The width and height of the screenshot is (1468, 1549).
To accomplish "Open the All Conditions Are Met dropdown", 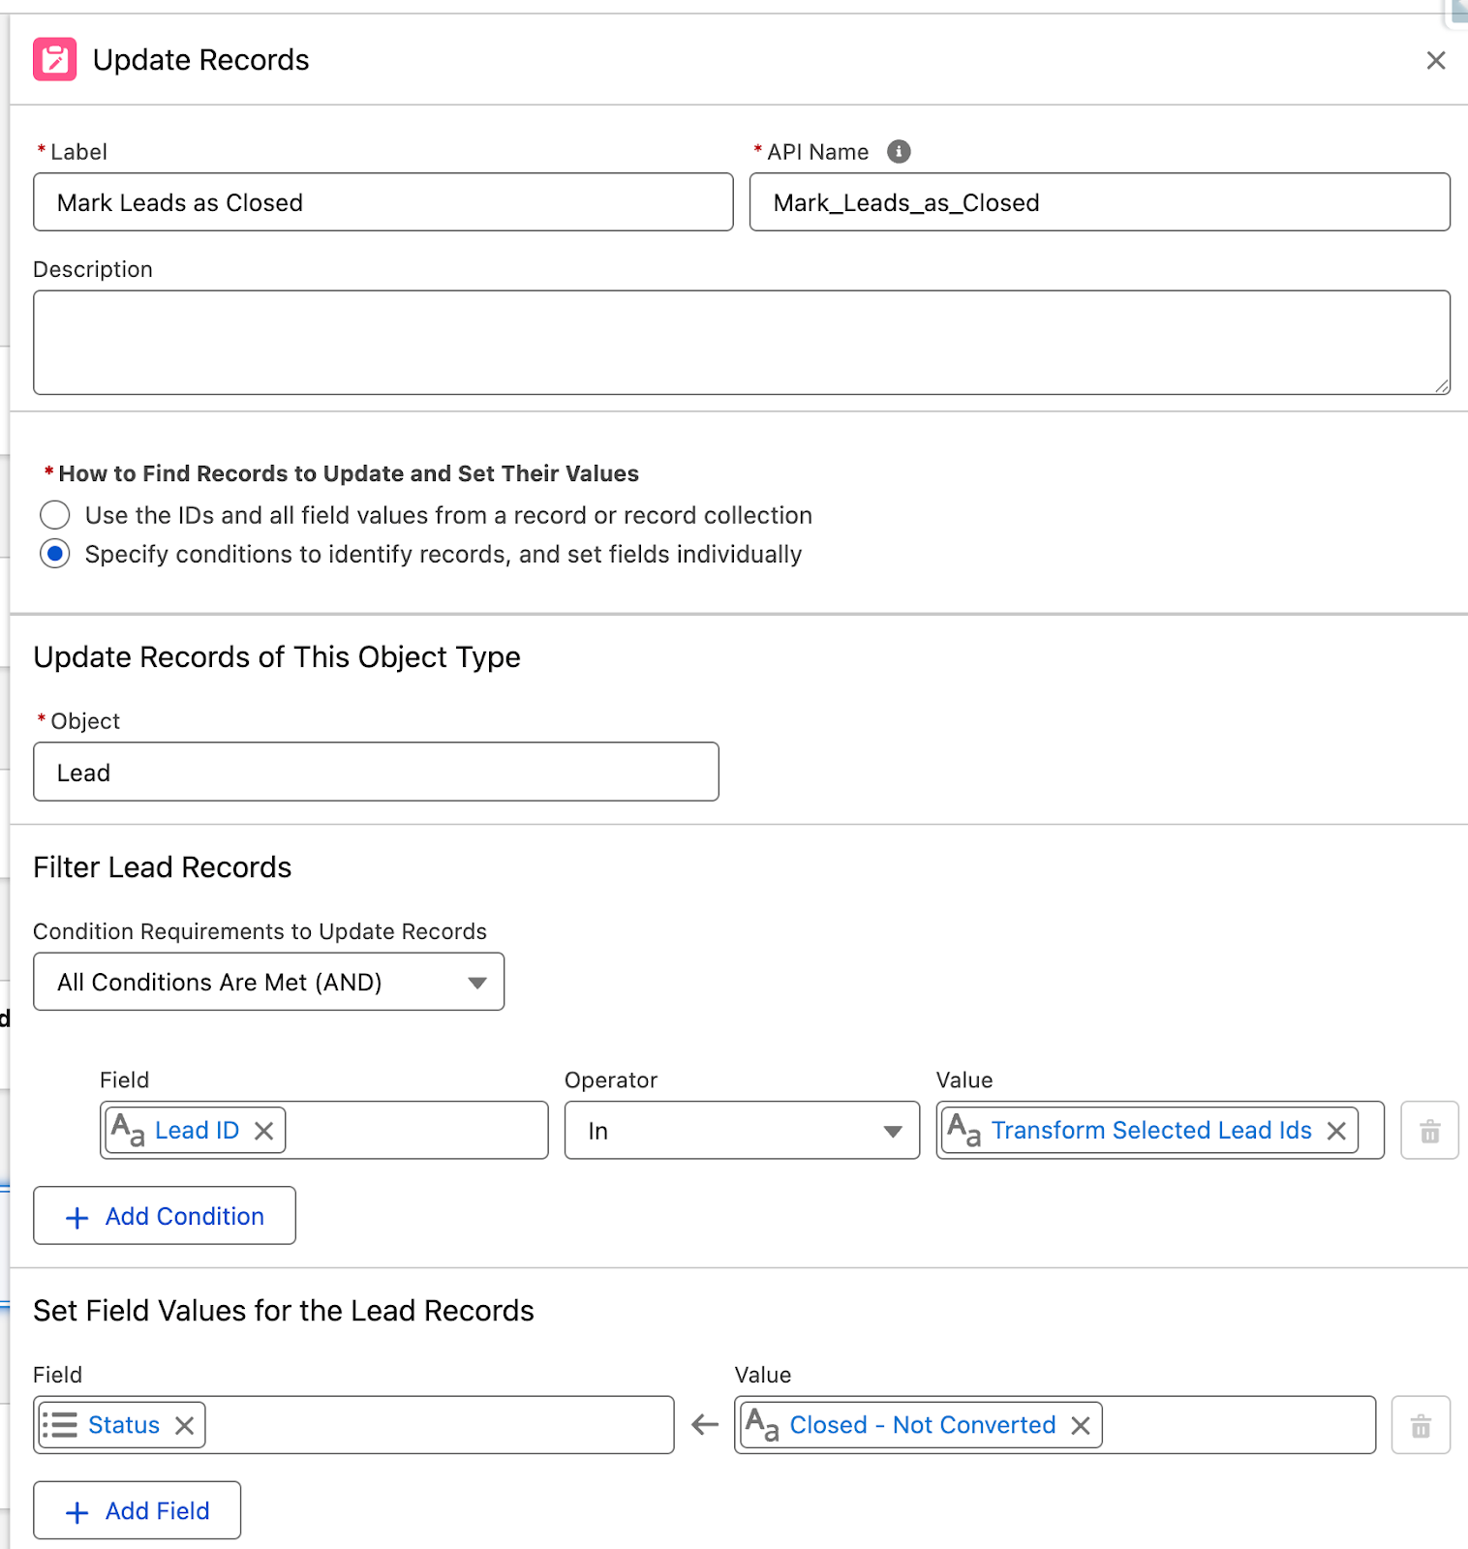I will coord(269,982).
